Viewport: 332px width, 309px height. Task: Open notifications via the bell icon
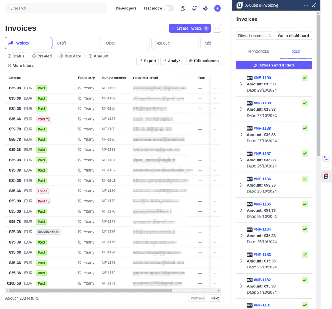pos(194,8)
